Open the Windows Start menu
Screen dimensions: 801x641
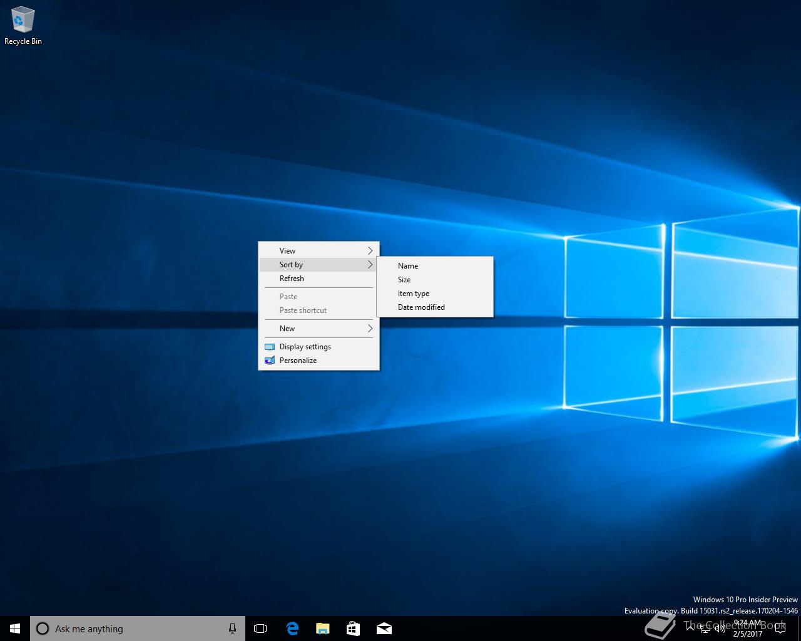tap(15, 628)
